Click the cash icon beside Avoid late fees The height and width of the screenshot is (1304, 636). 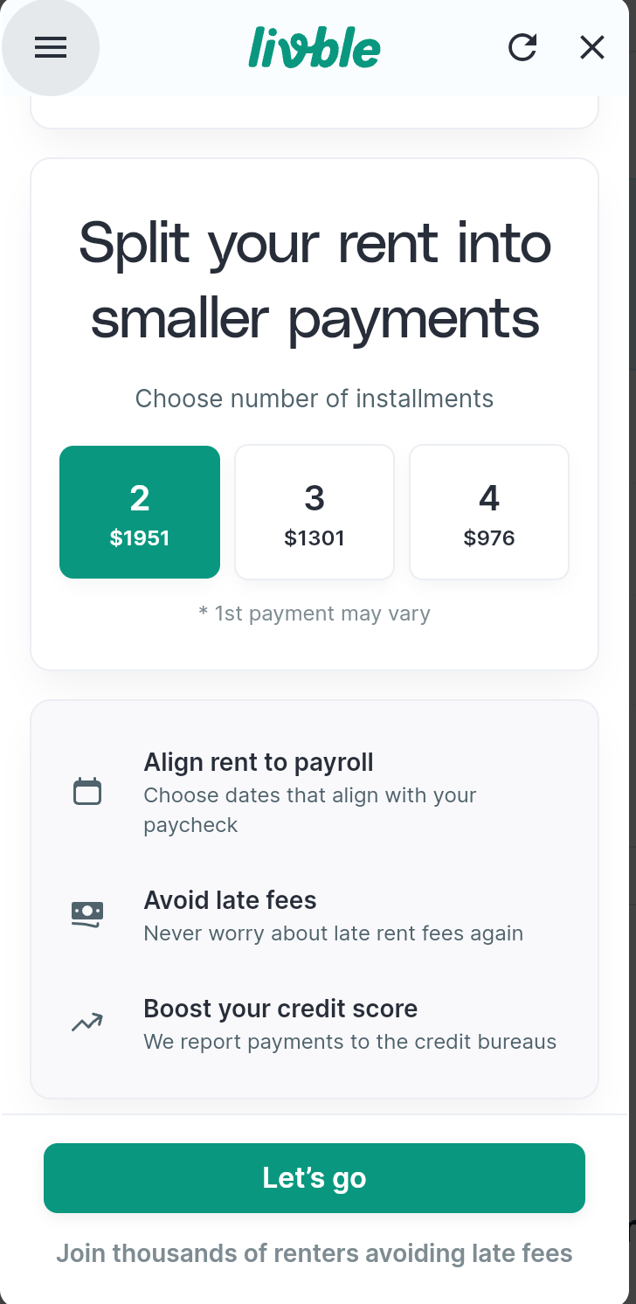point(87,914)
